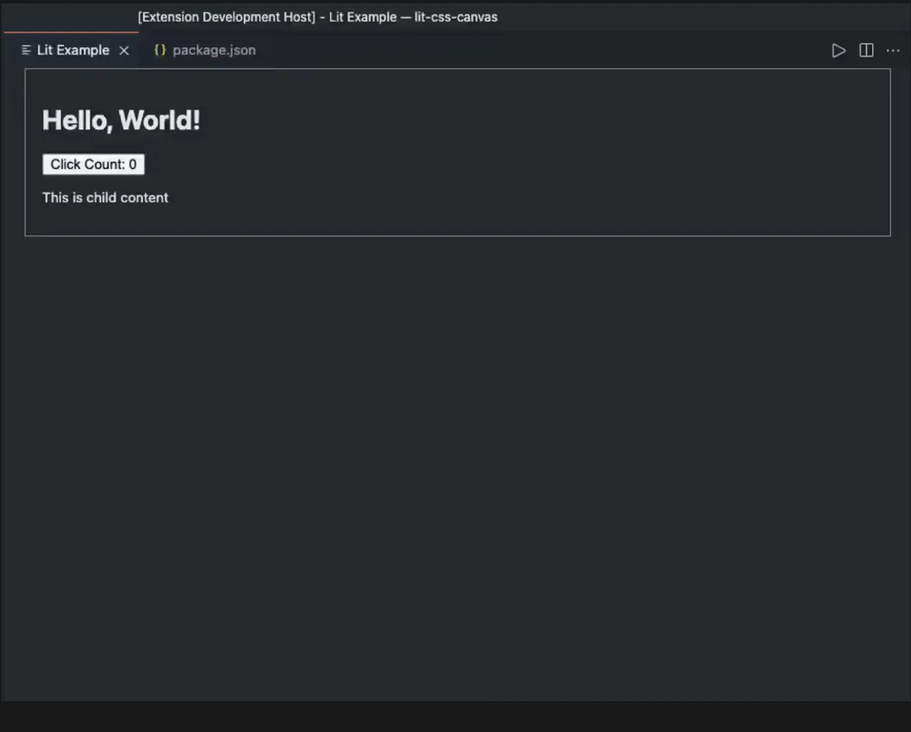Click the Hello, World! heading
The image size is (911, 732).
coord(121,121)
